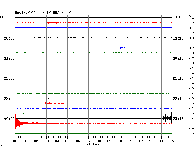Click the 19:15 UTC time label
Image resolution: width=196 pixels, height=149 pixels.
coord(178,38)
